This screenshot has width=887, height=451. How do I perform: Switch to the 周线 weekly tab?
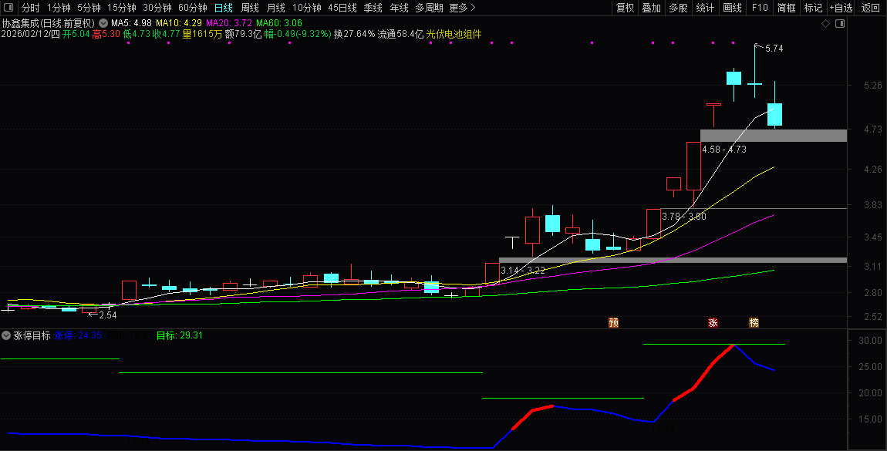(x=250, y=8)
